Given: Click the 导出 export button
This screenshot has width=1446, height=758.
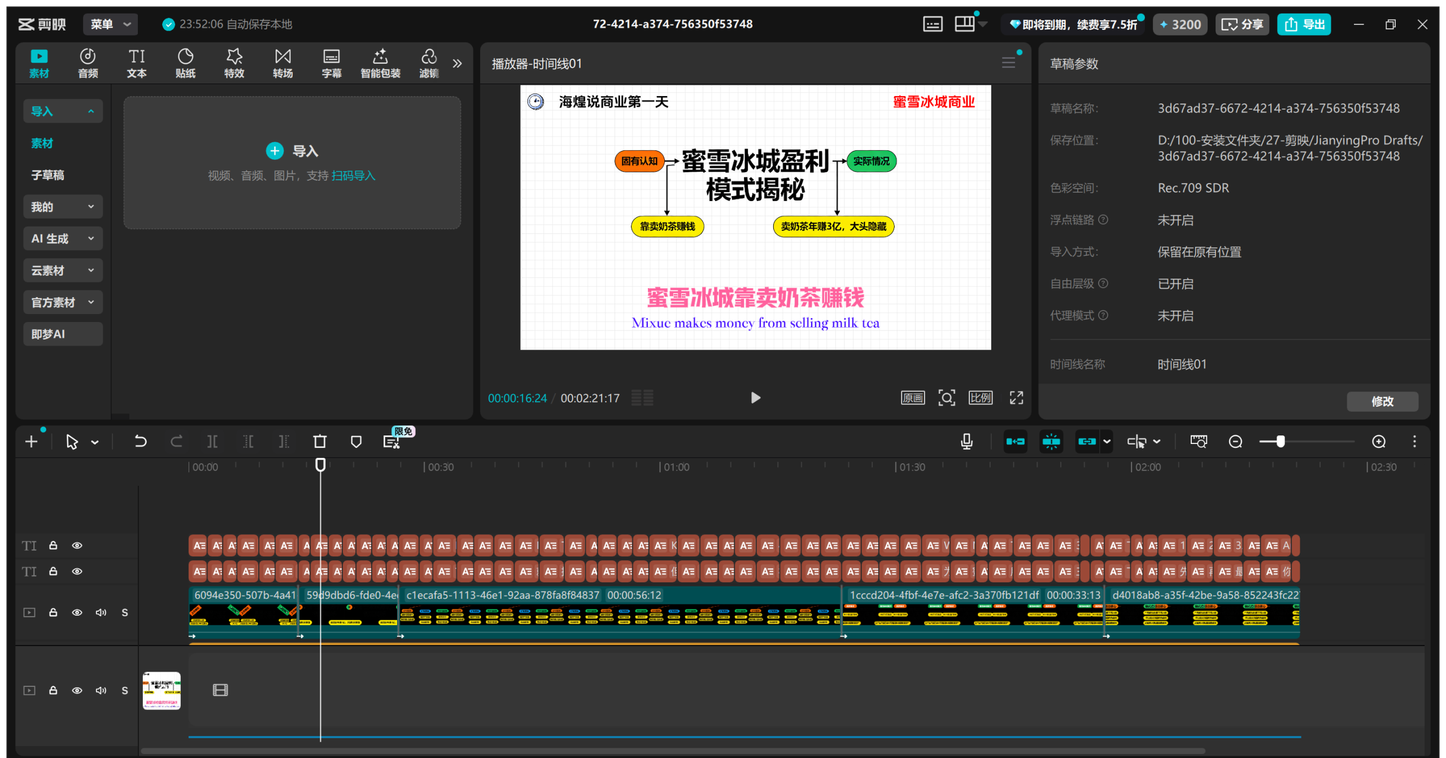Looking at the screenshot, I should 1304,24.
